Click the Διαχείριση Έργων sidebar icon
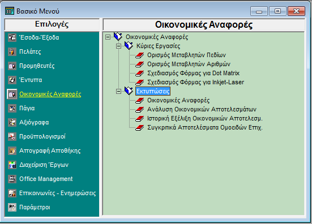This screenshot has width=312, height=224. [x=12, y=165]
